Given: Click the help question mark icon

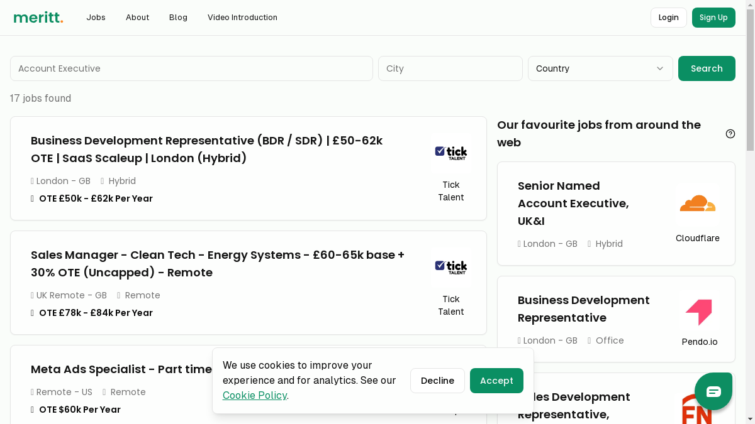Looking at the screenshot, I should pos(730,134).
